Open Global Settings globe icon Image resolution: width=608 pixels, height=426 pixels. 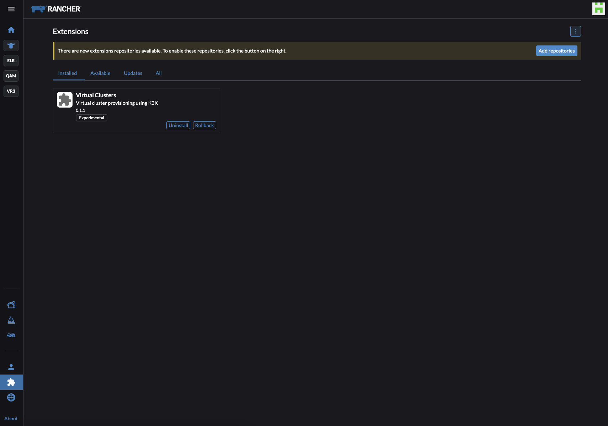pyautogui.click(x=11, y=398)
